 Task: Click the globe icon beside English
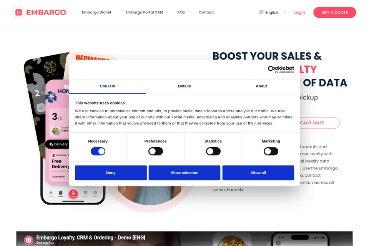tap(261, 12)
